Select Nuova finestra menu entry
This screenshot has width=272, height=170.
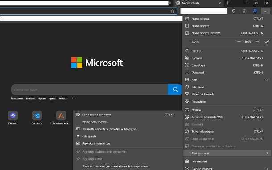click(227, 26)
